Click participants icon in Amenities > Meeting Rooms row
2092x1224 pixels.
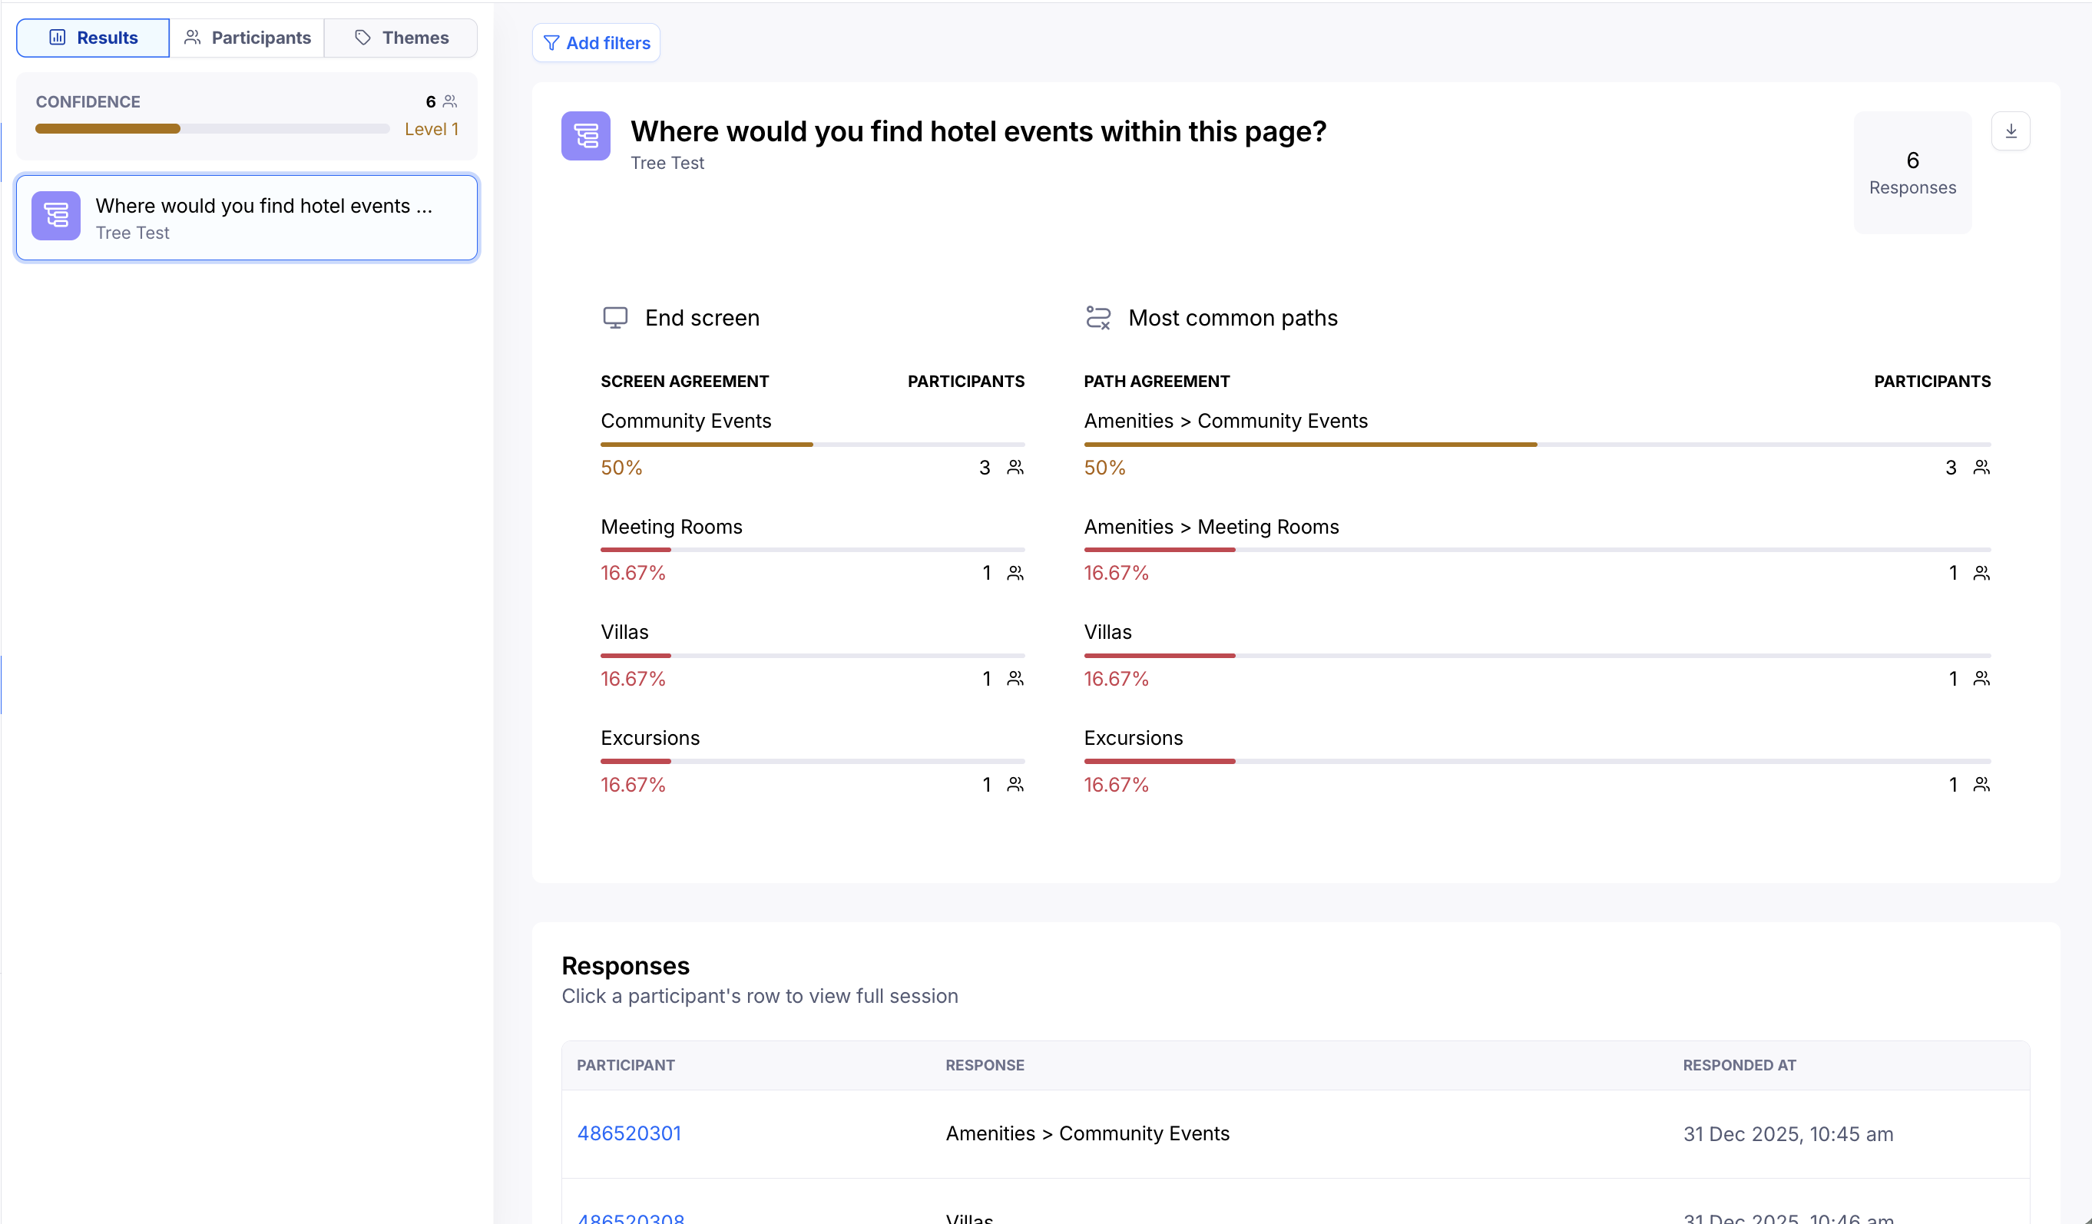click(1981, 573)
